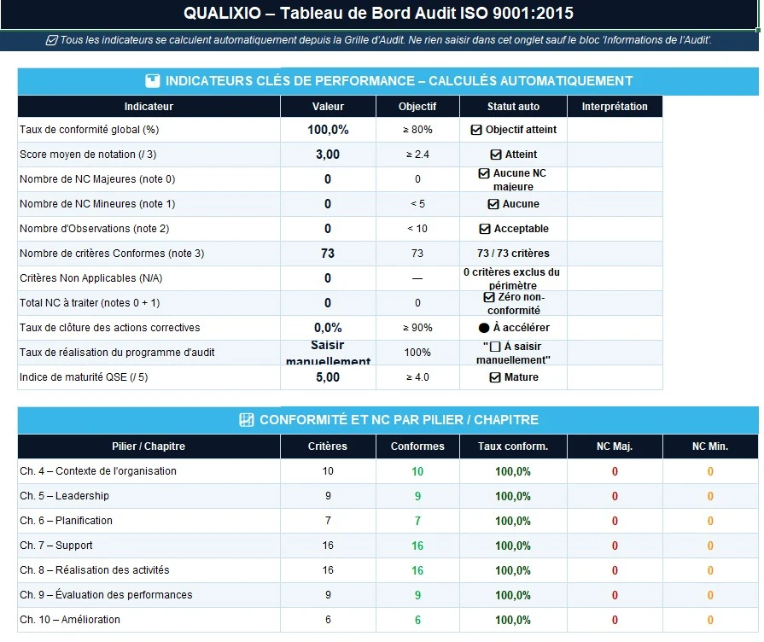Click the dashboard icon beside INDICATEURS CLÉS DE PERFORMANCE
This screenshot has width=764, height=642.
153,81
